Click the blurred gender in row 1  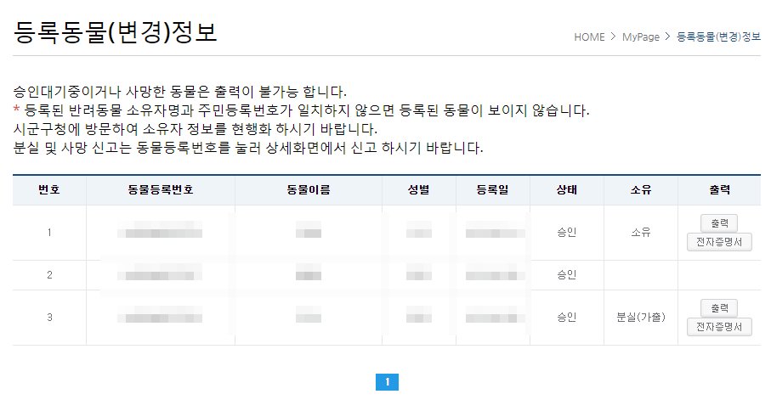419,230
